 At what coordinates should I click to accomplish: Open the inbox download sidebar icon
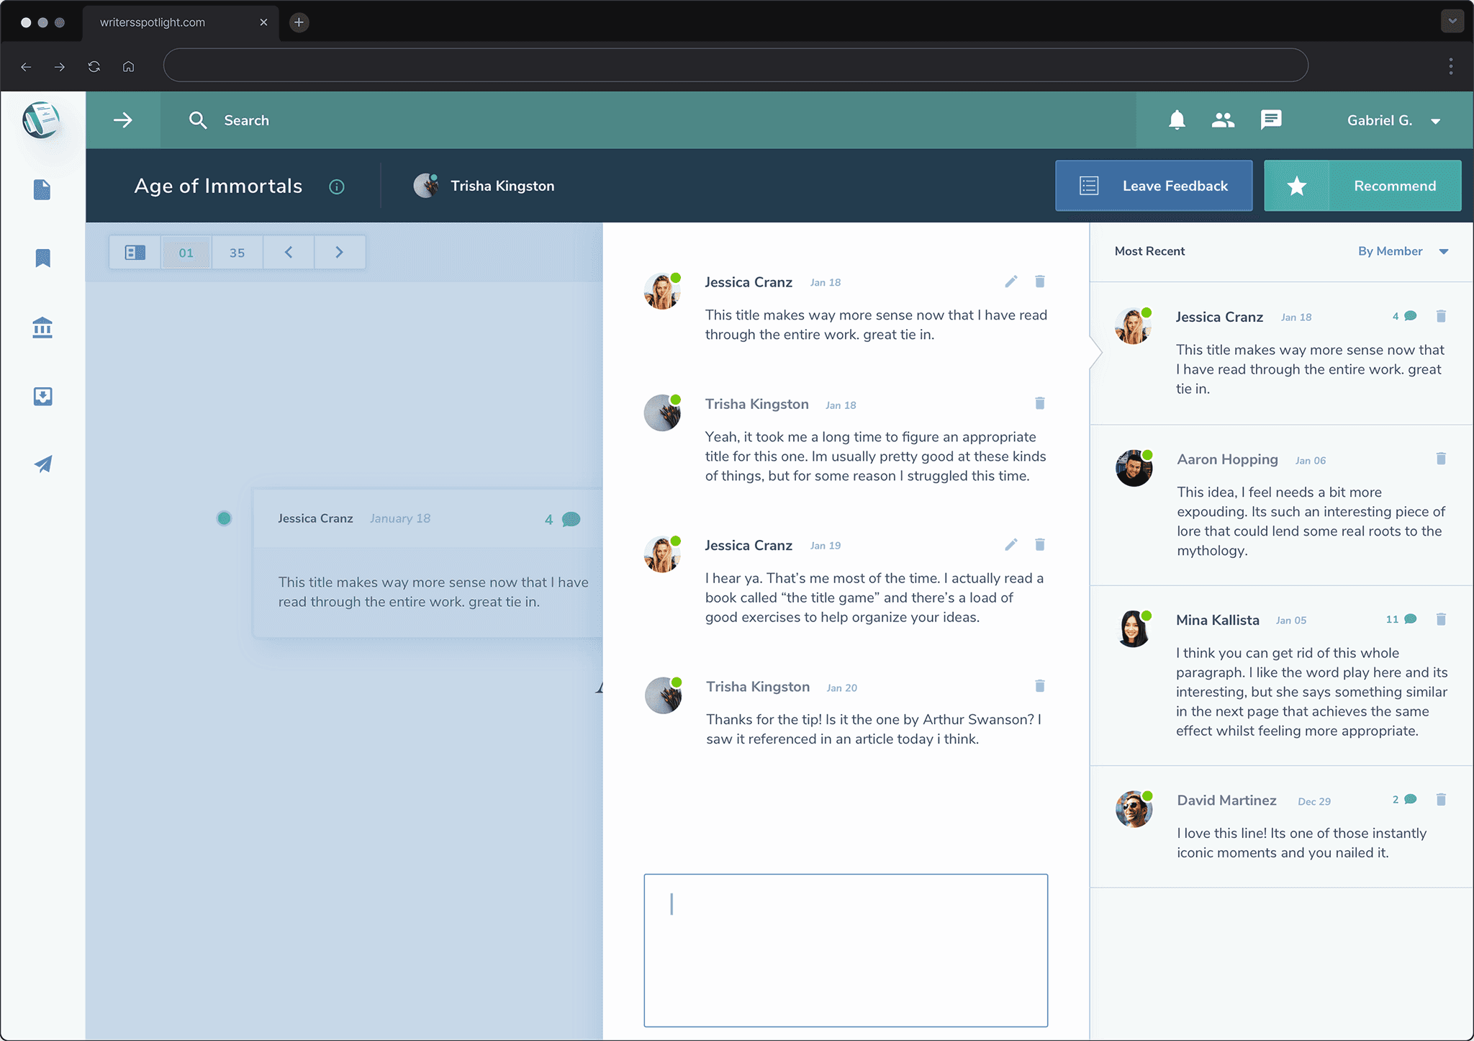click(x=42, y=396)
